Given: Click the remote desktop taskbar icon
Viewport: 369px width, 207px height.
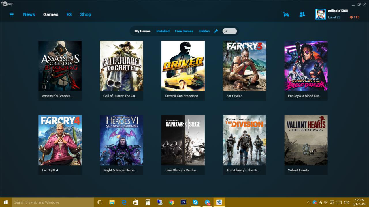Looking at the screenshot, I should [x=160, y=202].
